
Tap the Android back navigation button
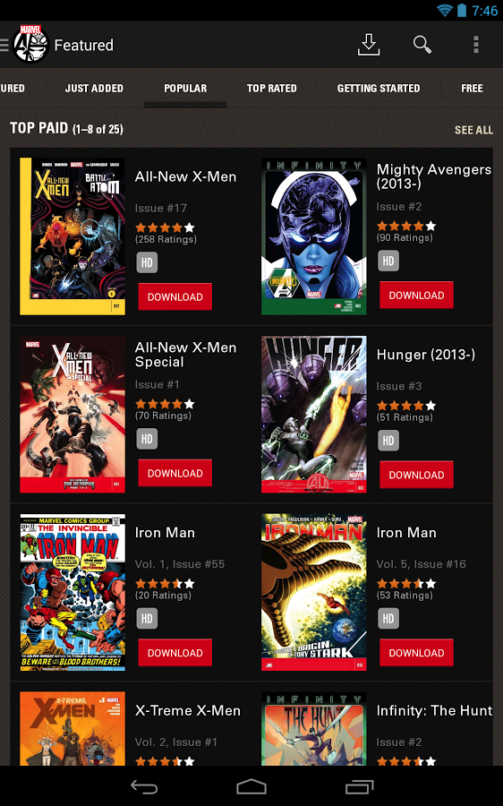click(144, 786)
